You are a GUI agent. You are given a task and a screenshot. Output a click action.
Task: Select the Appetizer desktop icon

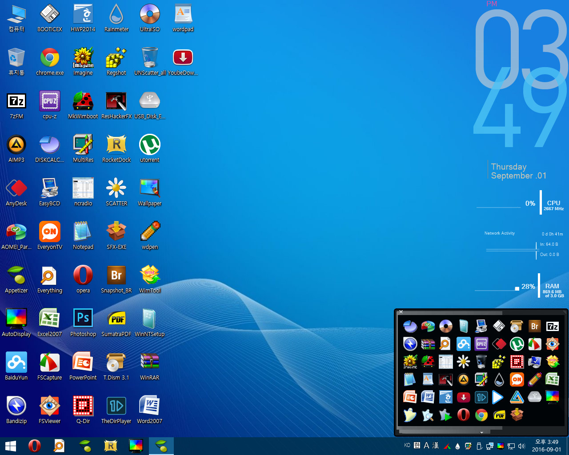[x=16, y=280]
